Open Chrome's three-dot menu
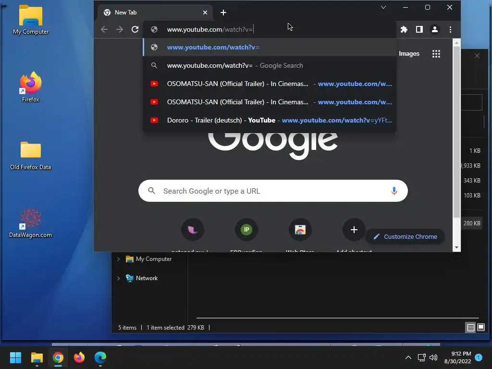The height and width of the screenshot is (369, 492). (450, 29)
